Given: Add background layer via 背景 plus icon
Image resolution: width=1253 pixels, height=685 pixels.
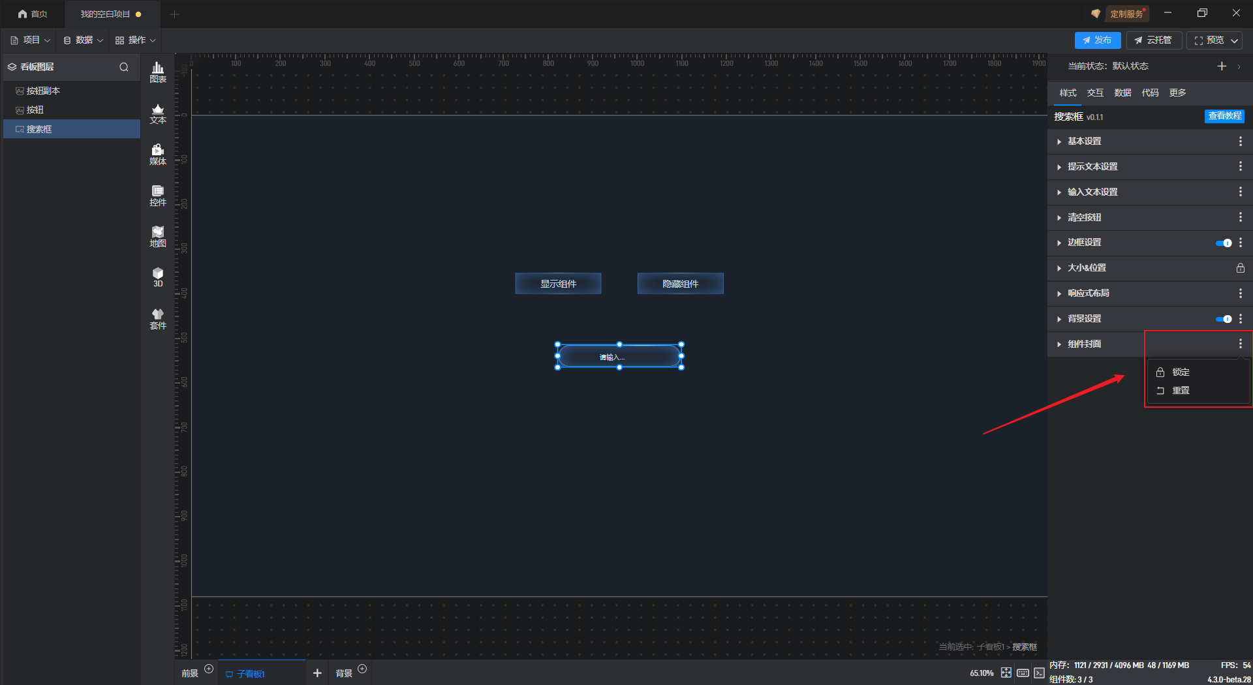Looking at the screenshot, I should coord(362,669).
